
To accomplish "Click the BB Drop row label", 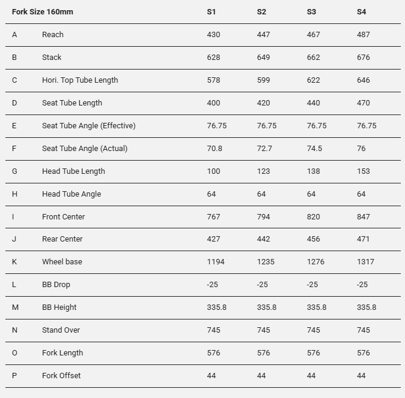I will (56, 285).
